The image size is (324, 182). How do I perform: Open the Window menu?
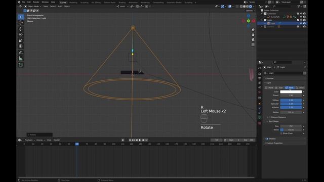45,2
